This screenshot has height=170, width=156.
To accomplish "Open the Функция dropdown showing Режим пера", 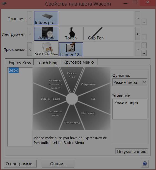I will (x=130, y=82).
